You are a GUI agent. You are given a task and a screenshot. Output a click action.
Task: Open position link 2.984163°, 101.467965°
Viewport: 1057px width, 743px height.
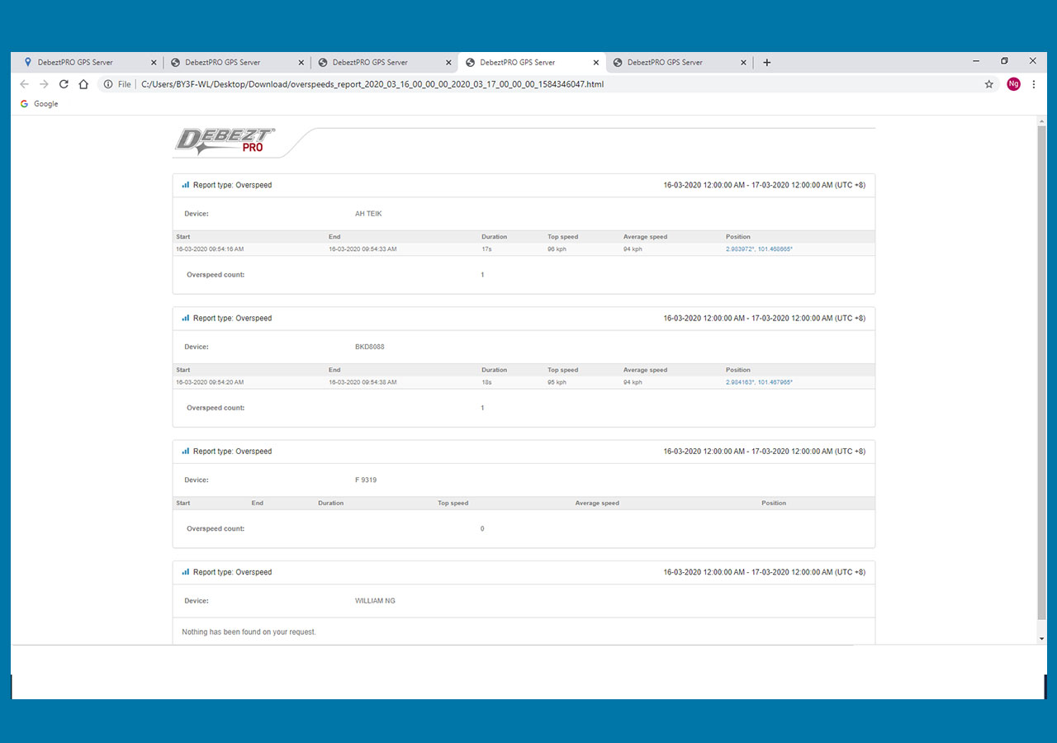coord(759,382)
